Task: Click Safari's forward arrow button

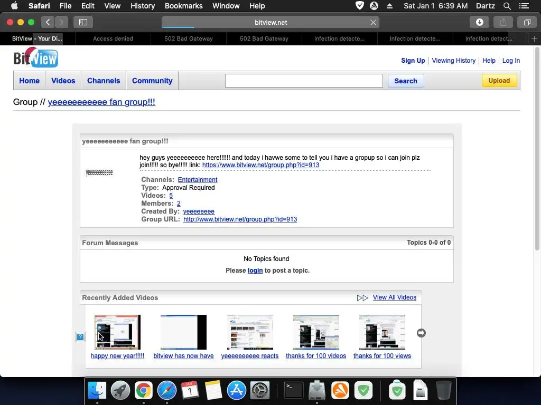Action: [x=61, y=22]
